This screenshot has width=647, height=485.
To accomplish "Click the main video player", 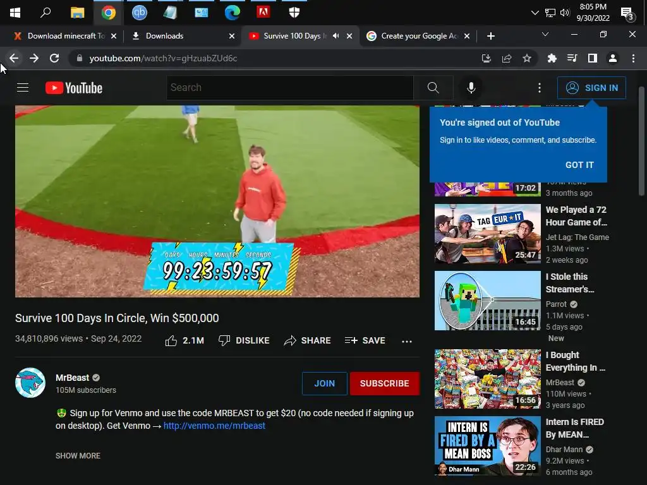I will click(217, 201).
